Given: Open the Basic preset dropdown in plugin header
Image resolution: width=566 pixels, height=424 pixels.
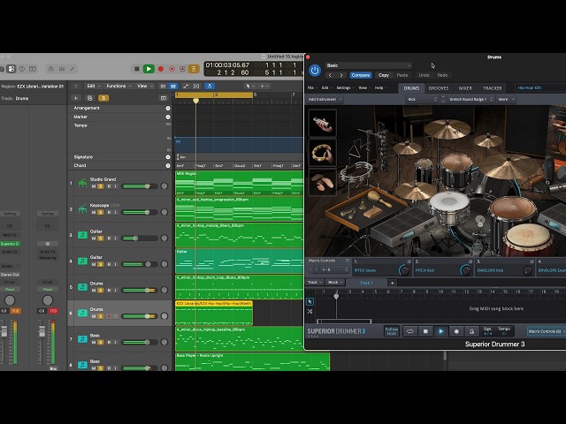Looking at the screenshot, I should (368, 65).
